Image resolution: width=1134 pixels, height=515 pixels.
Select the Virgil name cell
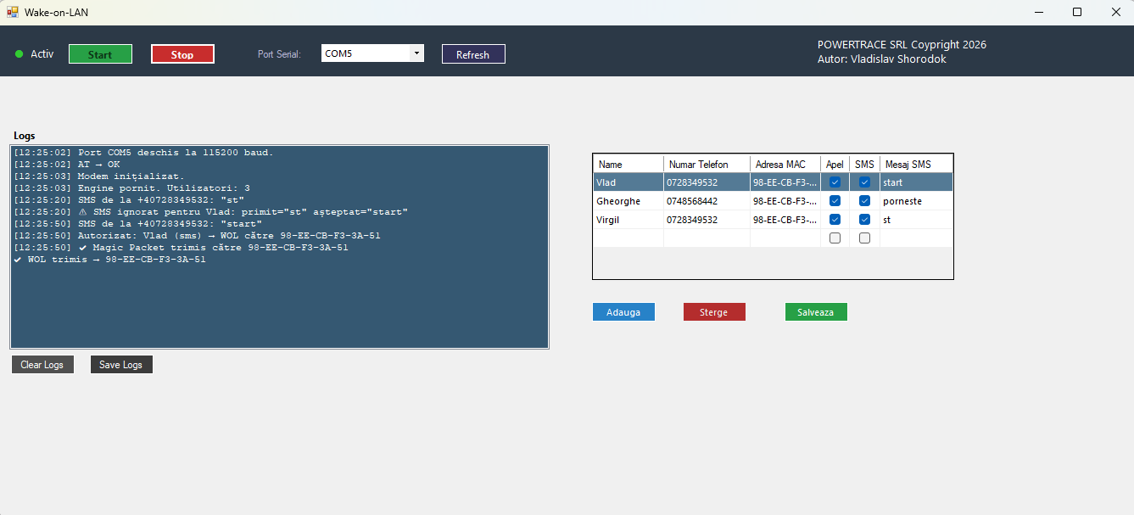click(x=628, y=220)
